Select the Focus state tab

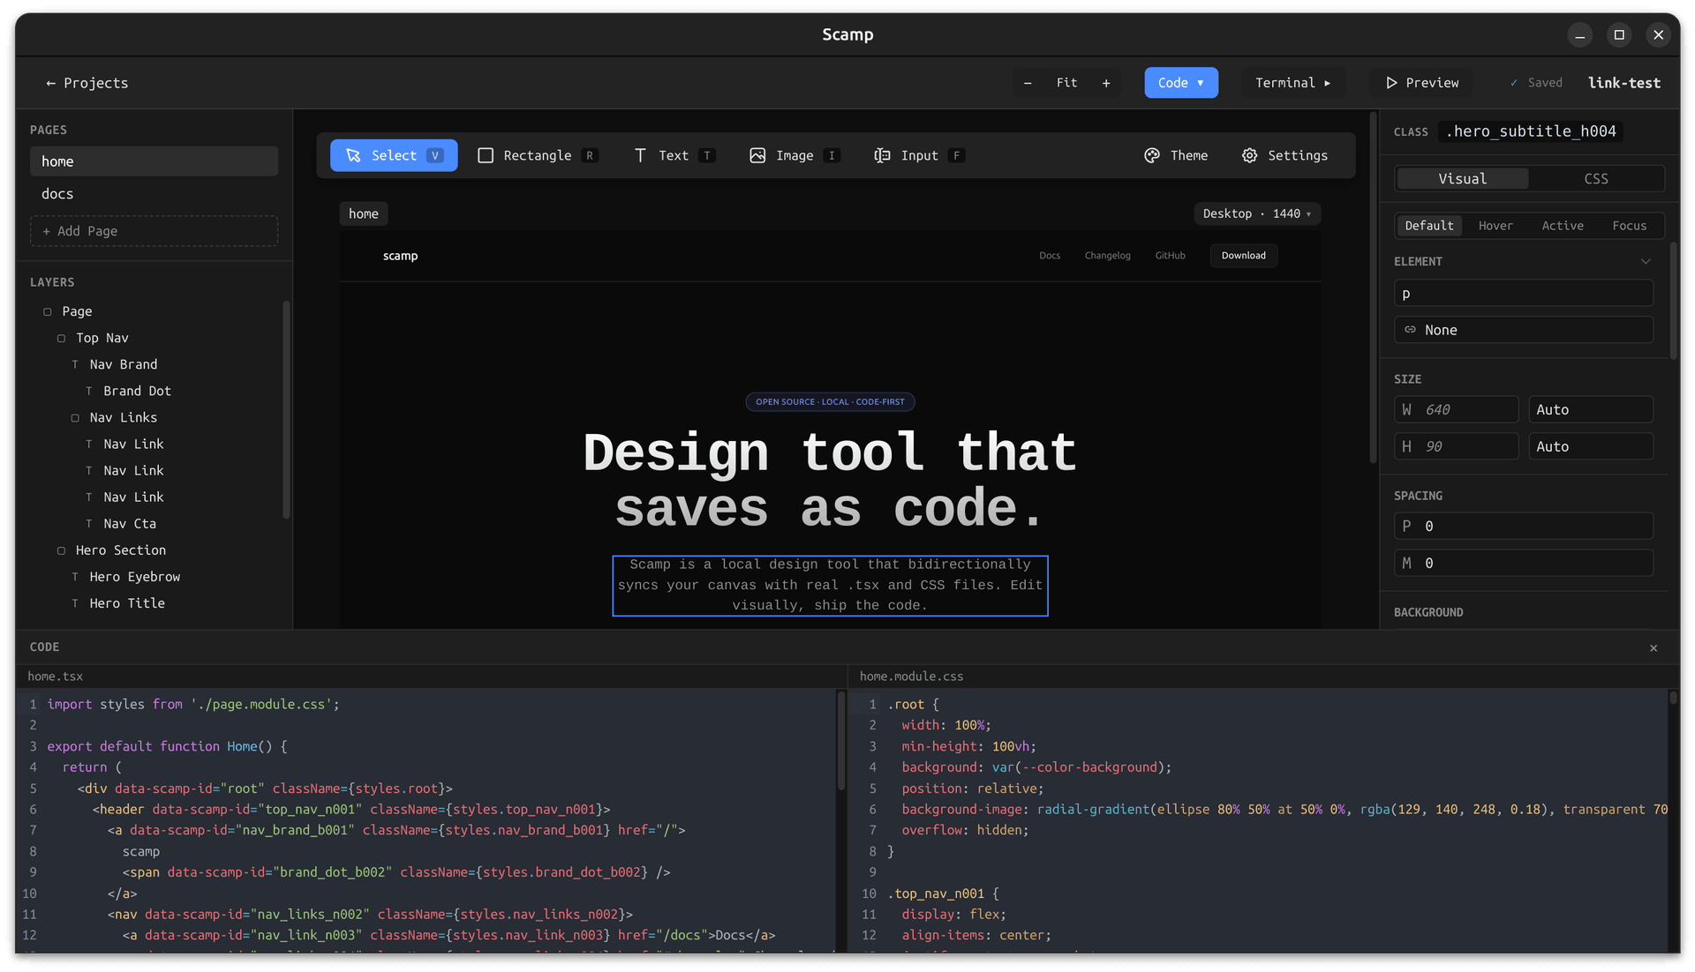1630,226
